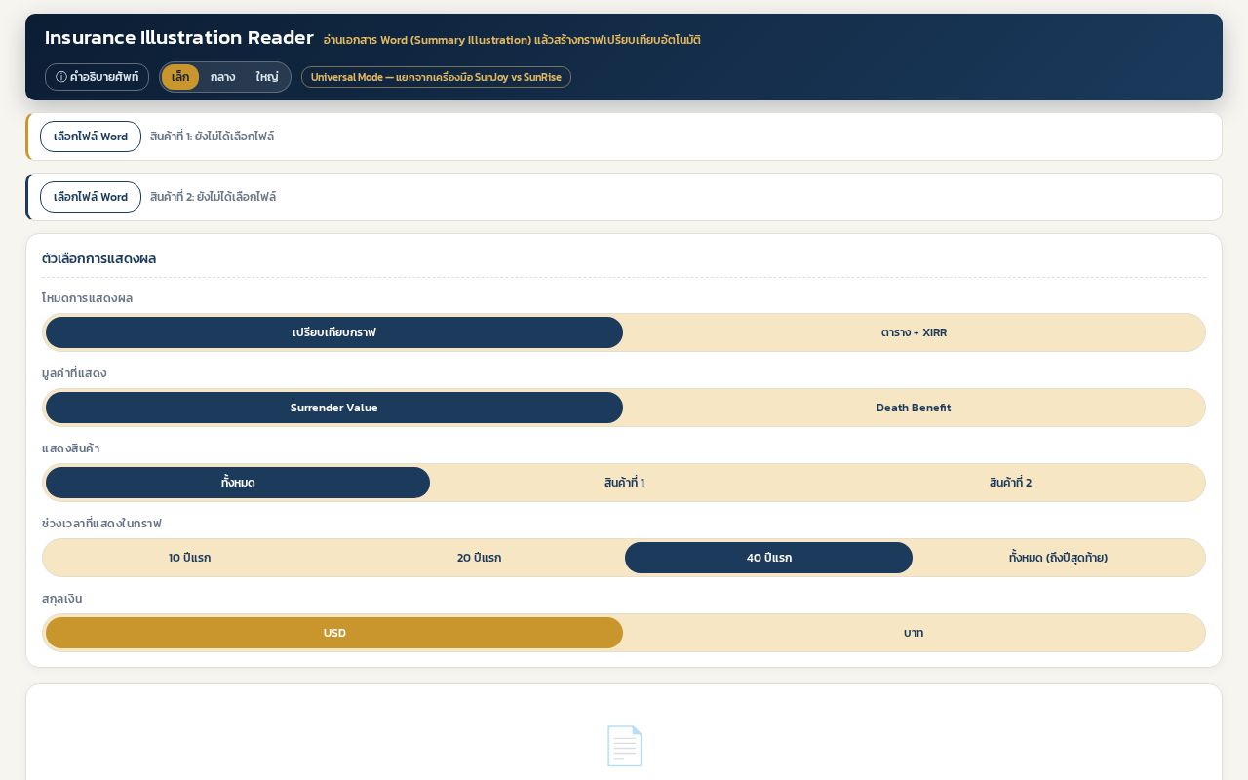Switch to ตาราง + XIRR mode
Viewport: 1248px width, 780px height.
pyautogui.click(x=914, y=332)
